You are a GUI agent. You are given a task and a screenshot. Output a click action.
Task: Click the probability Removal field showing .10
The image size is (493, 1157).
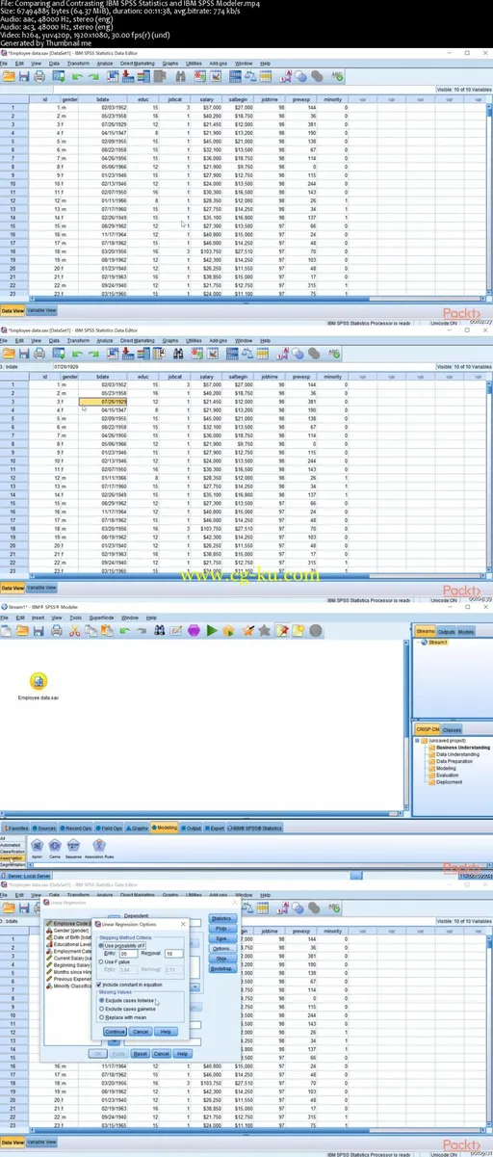[172, 953]
